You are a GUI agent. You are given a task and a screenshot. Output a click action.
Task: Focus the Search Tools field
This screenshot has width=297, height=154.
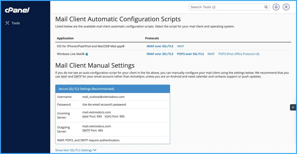(226, 7)
